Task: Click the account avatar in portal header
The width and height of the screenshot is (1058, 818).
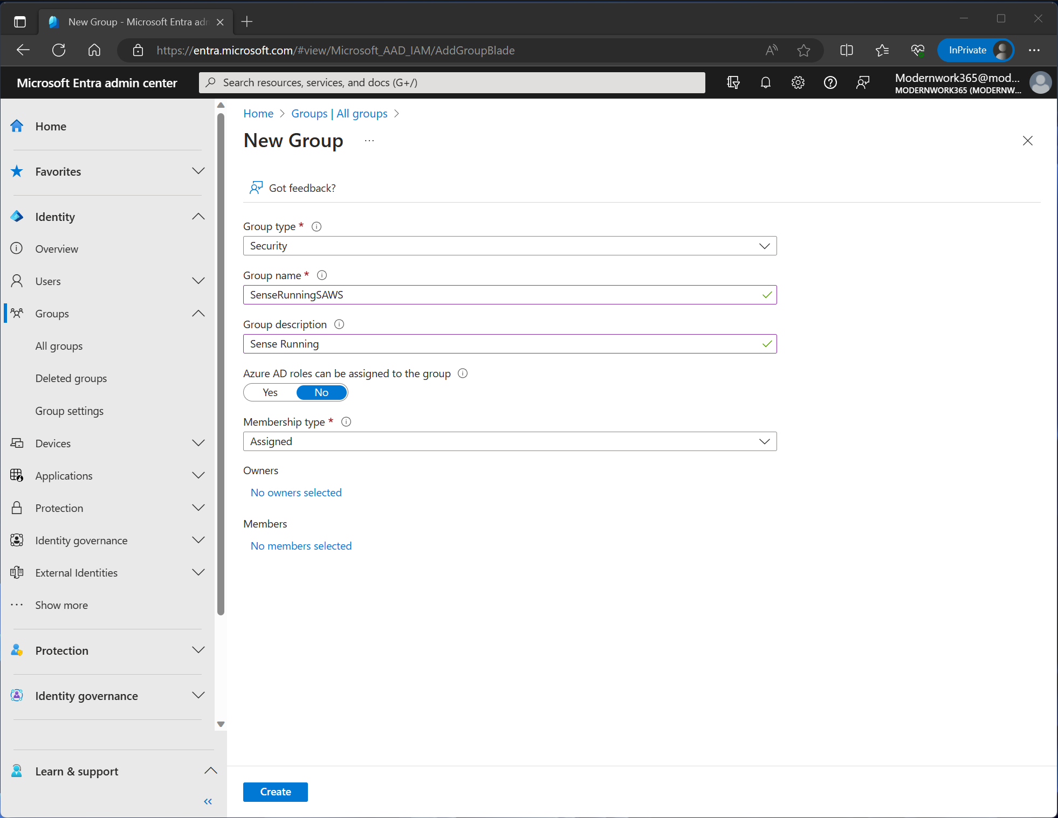Action: click(1040, 82)
